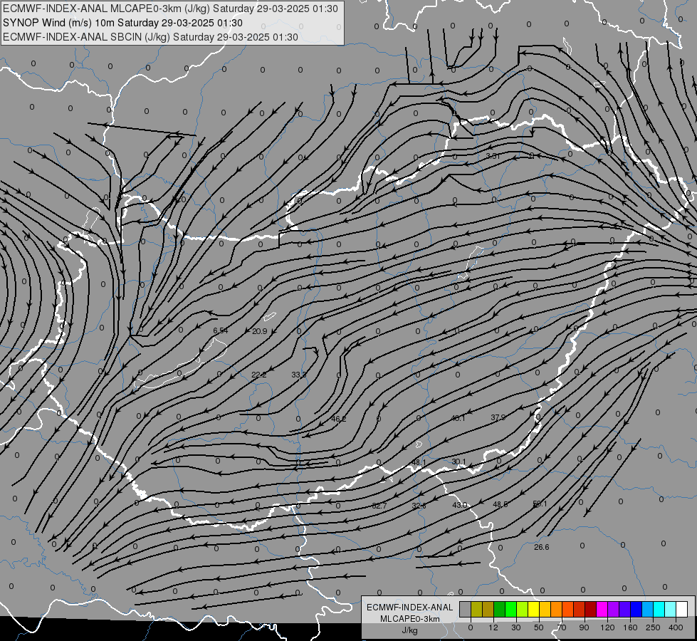Click the legend scale label 120
Image resolution: width=697 pixels, height=641 pixels.
point(607,627)
